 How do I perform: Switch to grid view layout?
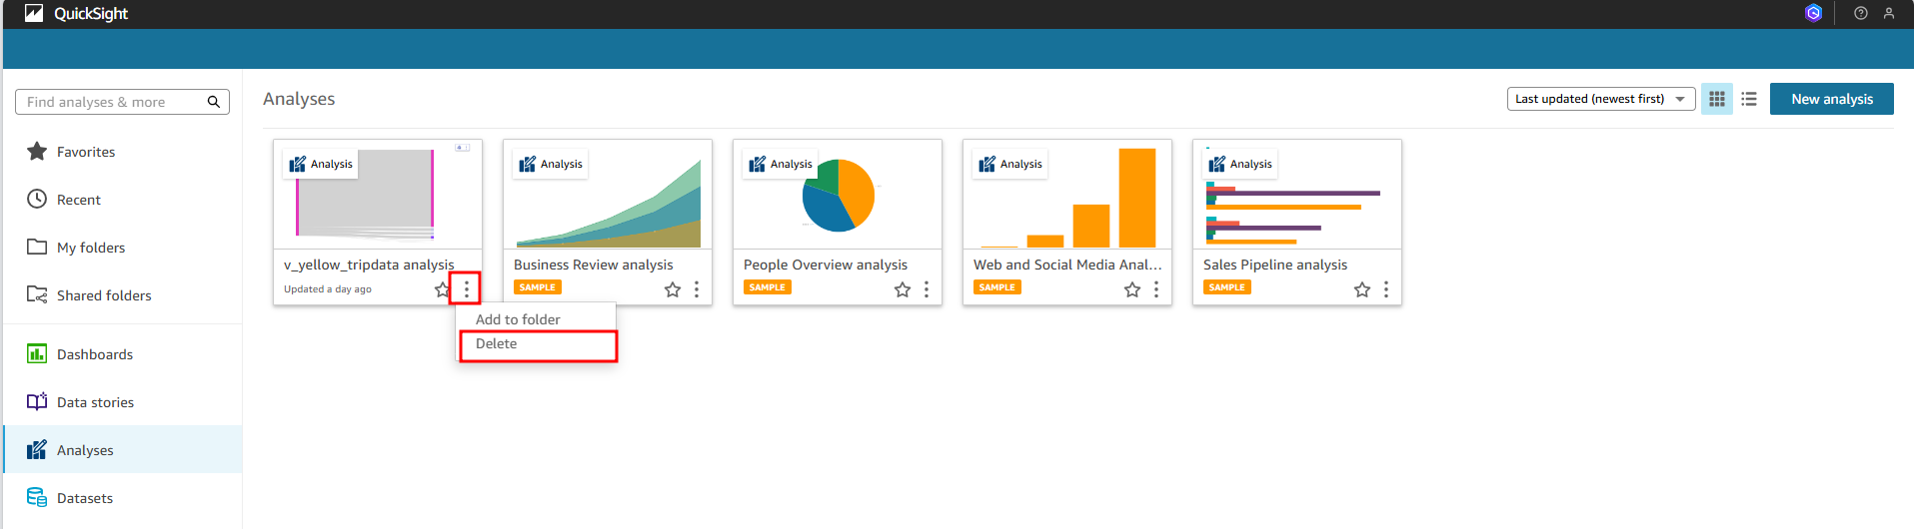tap(1716, 99)
